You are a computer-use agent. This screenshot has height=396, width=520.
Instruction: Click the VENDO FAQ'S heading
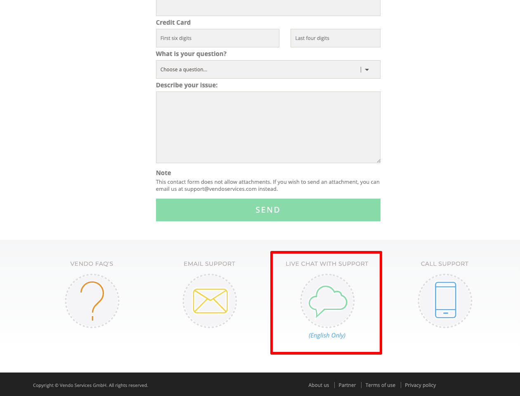pyautogui.click(x=92, y=264)
